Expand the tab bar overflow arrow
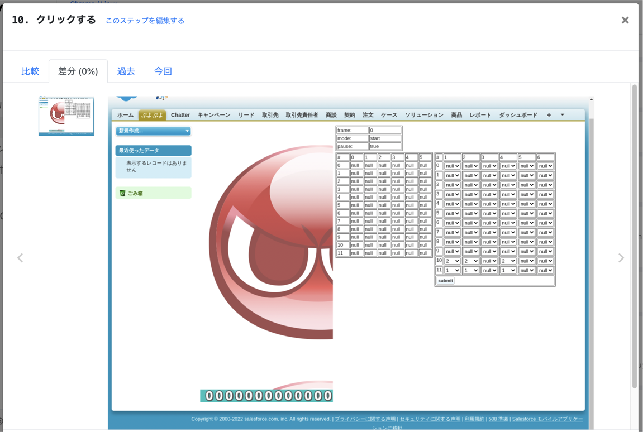The height and width of the screenshot is (432, 643). point(562,115)
